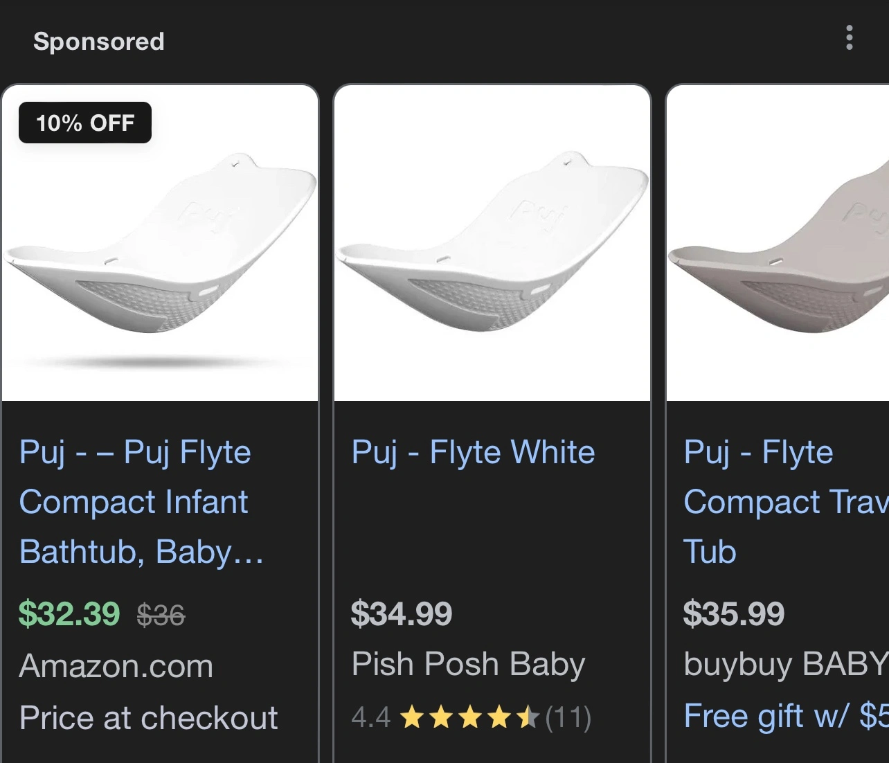Click the Price at checkout note
Screen dimensions: 889x763
pos(148,718)
